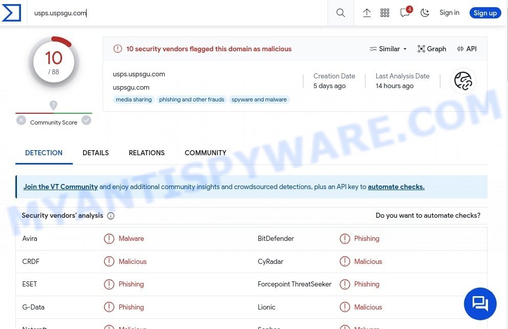Image resolution: width=508 pixels, height=329 pixels.
Task: Click the CRDF Malicious alert icon
Action: tap(109, 261)
